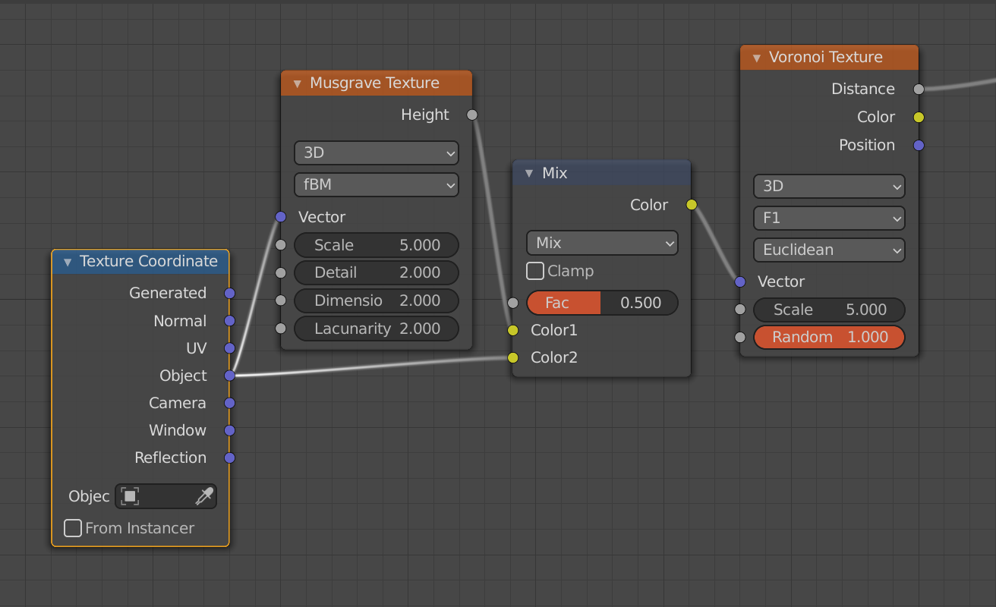The width and height of the screenshot is (996, 607).
Task: Collapse the Texture Coordinate node
Action: pos(68,262)
